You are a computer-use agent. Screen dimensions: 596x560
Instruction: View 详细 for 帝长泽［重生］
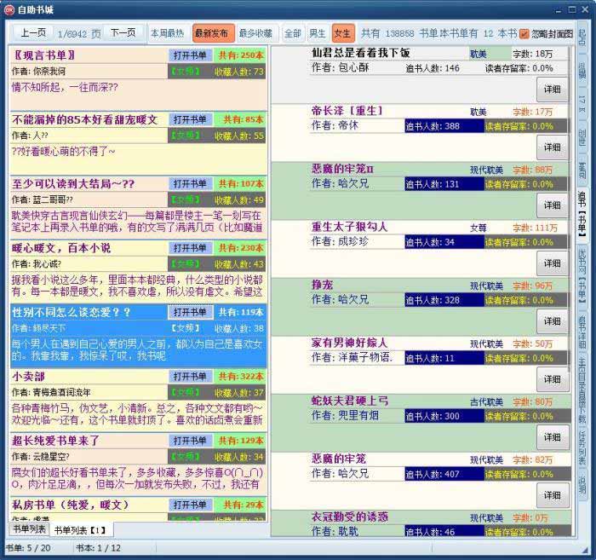[552, 147]
